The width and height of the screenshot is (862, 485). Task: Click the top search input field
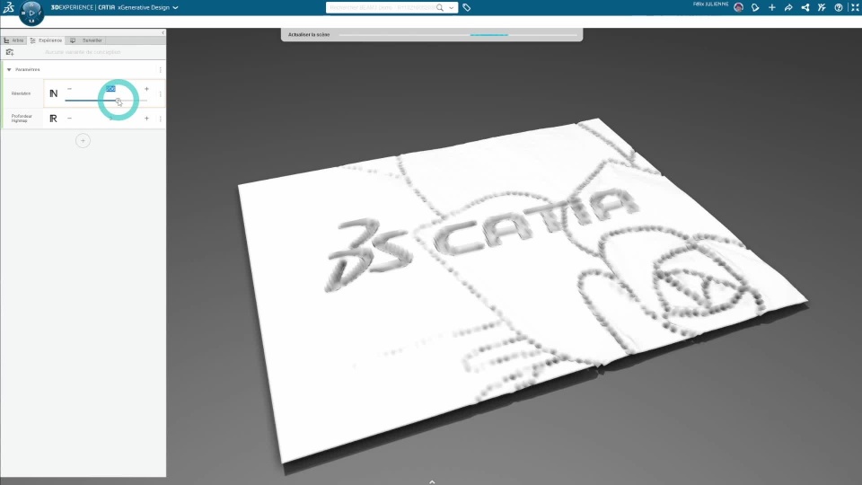381,8
